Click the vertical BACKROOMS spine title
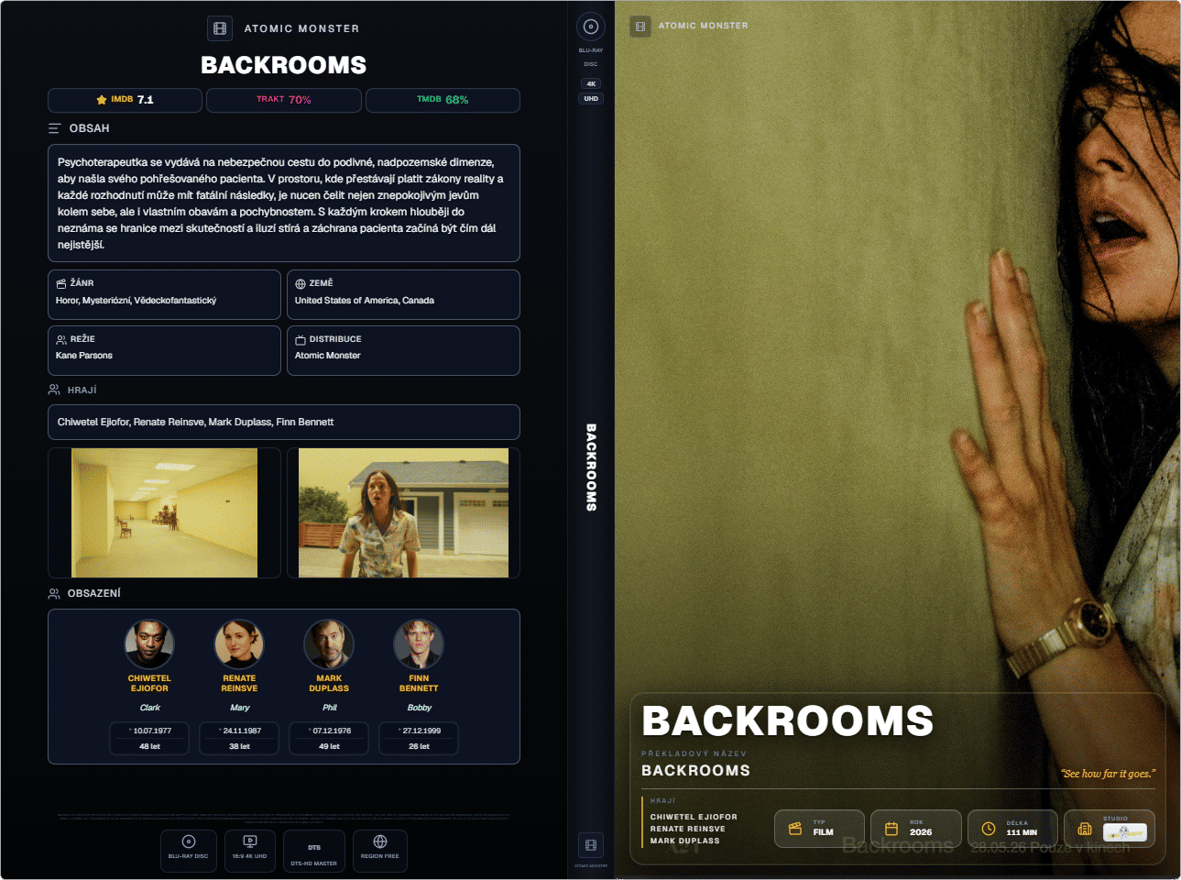The height and width of the screenshot is (880, 1181). (591, 467)
